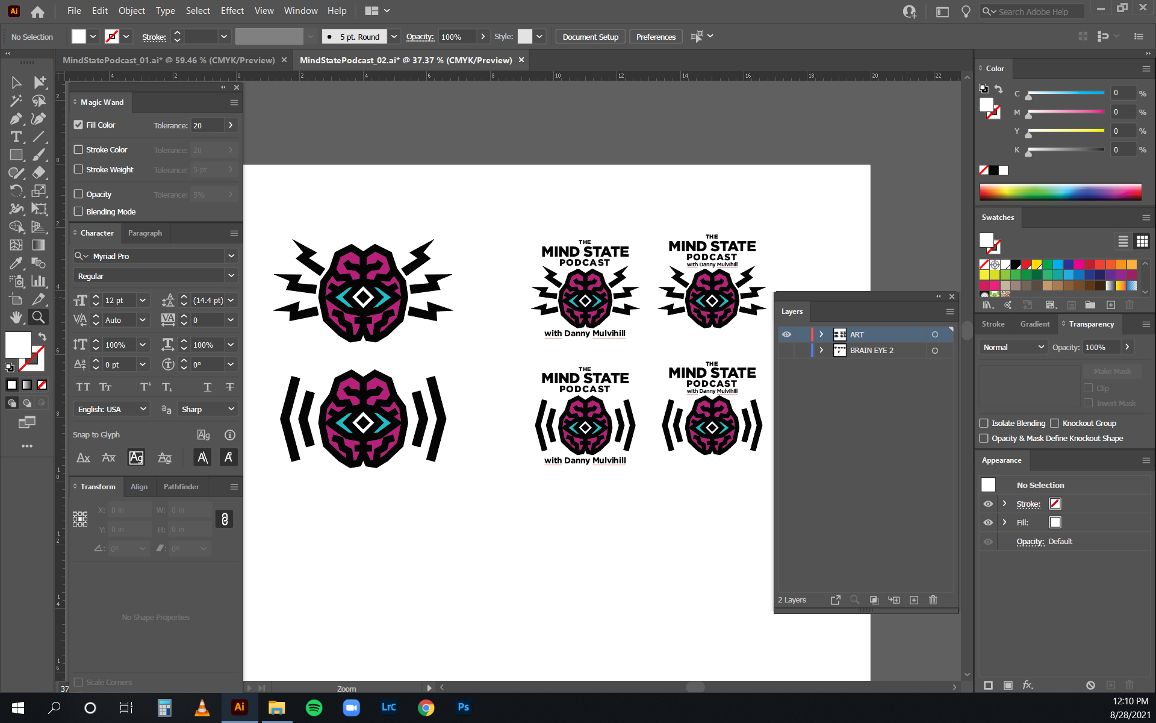
Task: Enable the Stroke Color checkbox
Action: (78, 149)
